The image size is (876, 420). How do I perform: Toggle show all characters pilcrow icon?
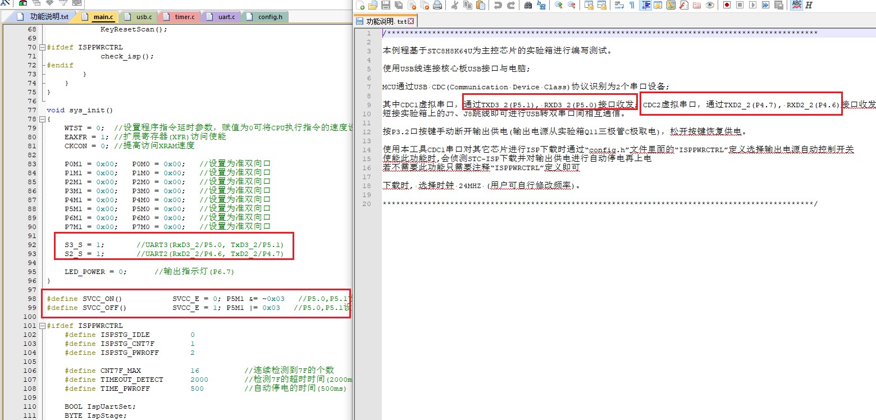[x=632, y=6]
